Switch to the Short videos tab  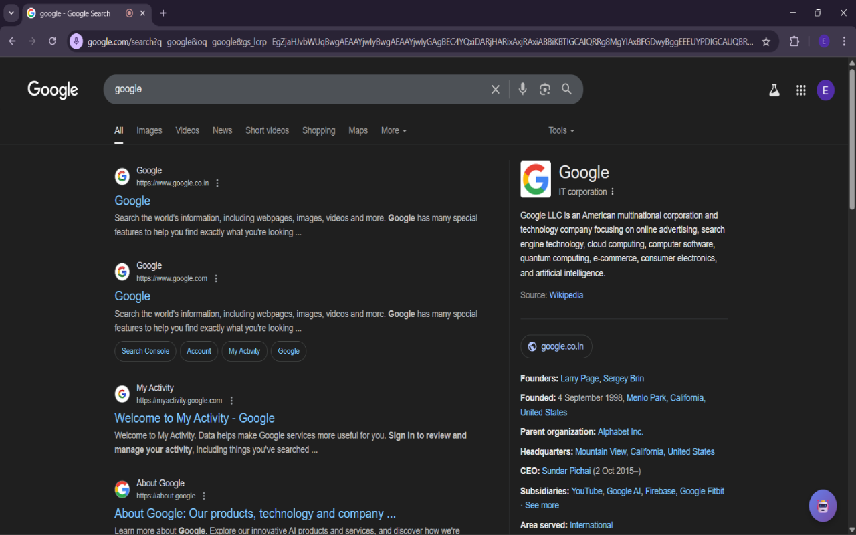point(267,131)
